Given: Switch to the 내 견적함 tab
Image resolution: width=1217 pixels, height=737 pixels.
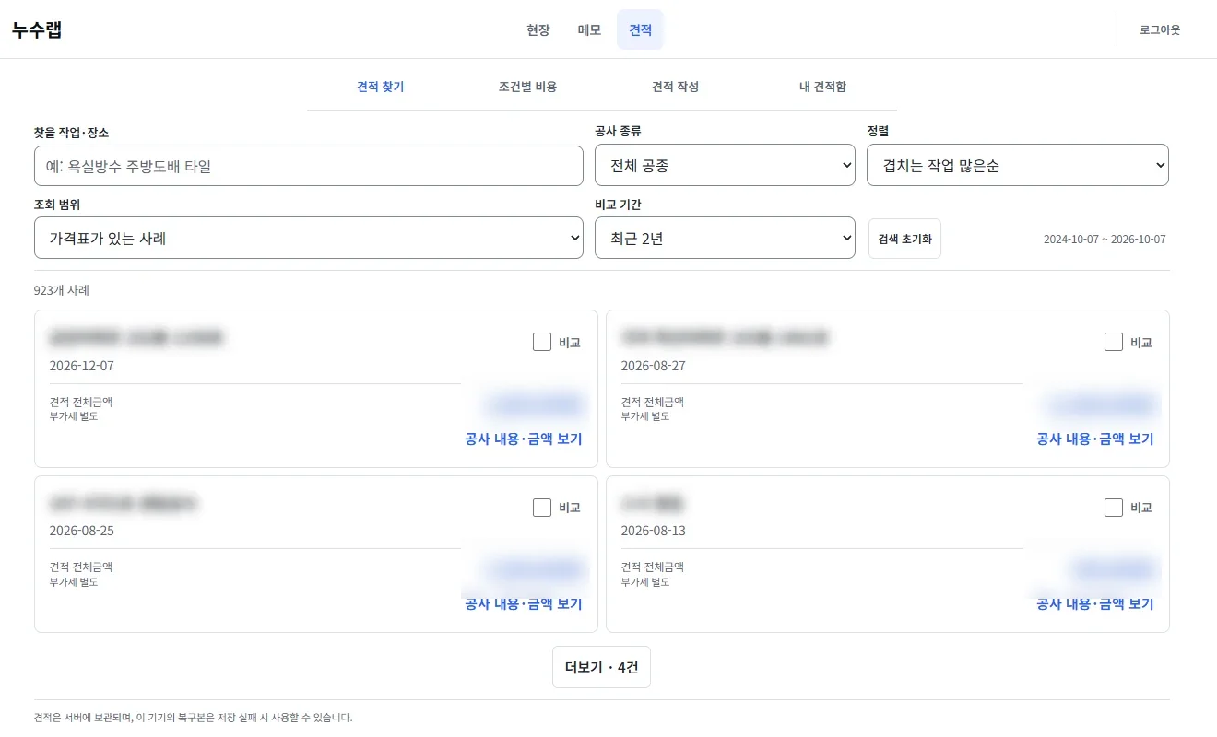Looking at the screenshot, I should (x=823, y=87).
